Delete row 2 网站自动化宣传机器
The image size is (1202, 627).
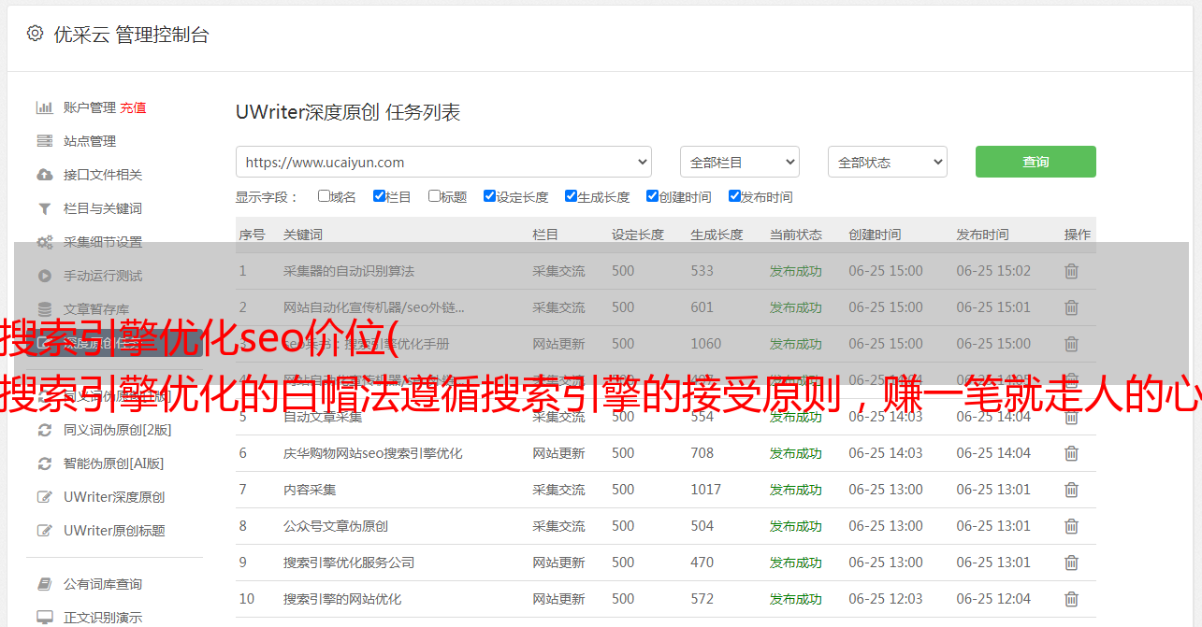(x=1072, y=307)
